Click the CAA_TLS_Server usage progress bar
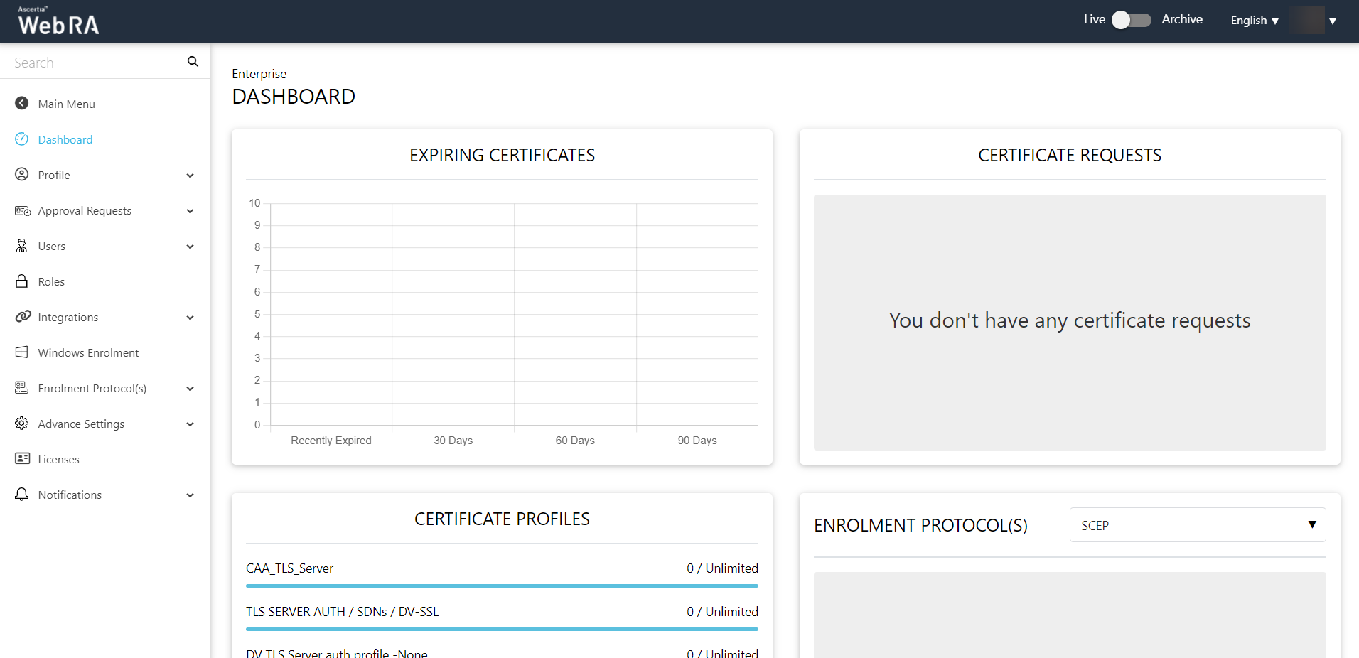Image resolution: width=1359 pixels, height=658 pixels. [502, 586]
